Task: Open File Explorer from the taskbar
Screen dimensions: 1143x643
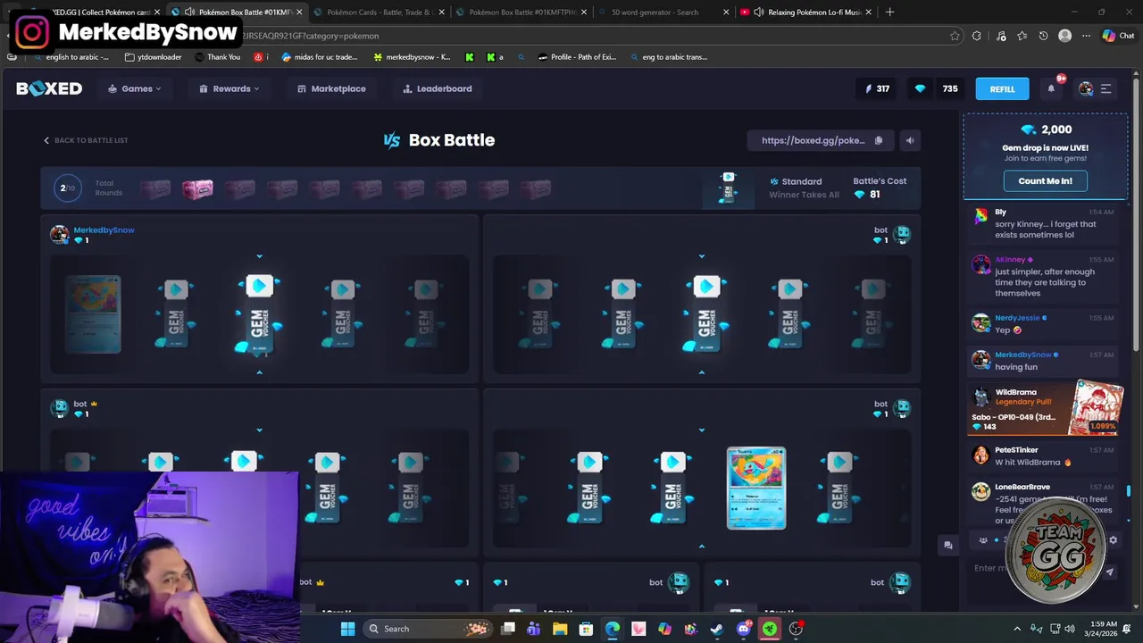Action: (560, 629)
